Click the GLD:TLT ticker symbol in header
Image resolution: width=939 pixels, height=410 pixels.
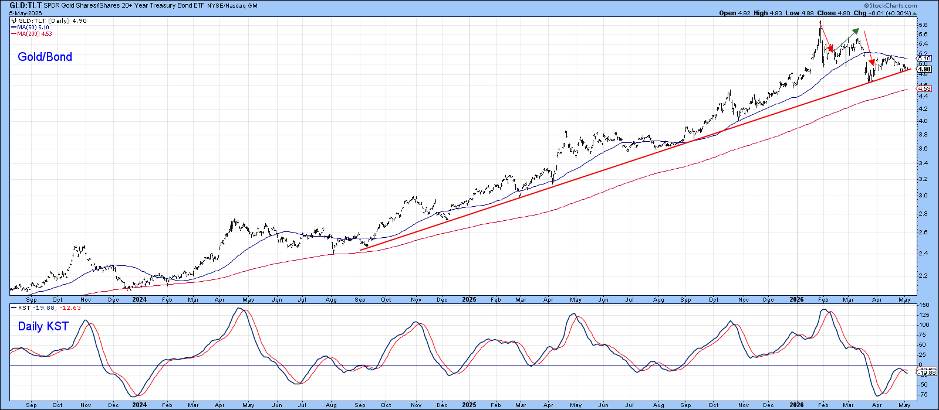pyautogui.click(x=25, y=5)
